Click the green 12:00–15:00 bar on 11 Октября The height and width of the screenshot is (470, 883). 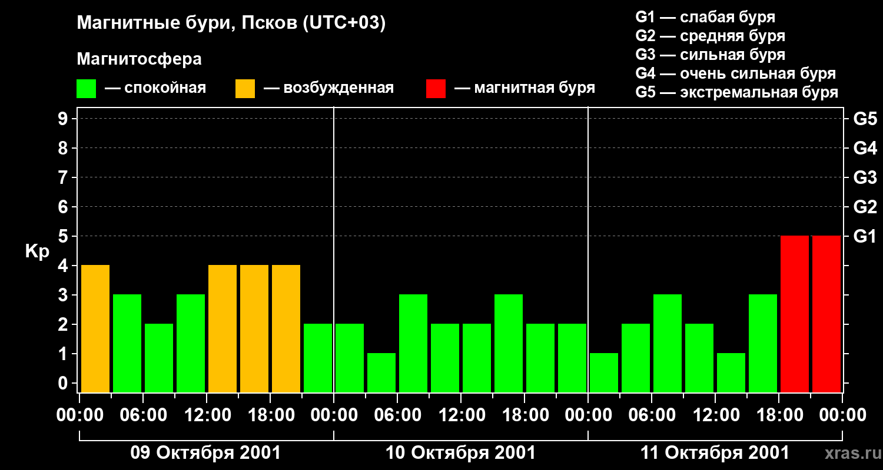tap(731, 372)
